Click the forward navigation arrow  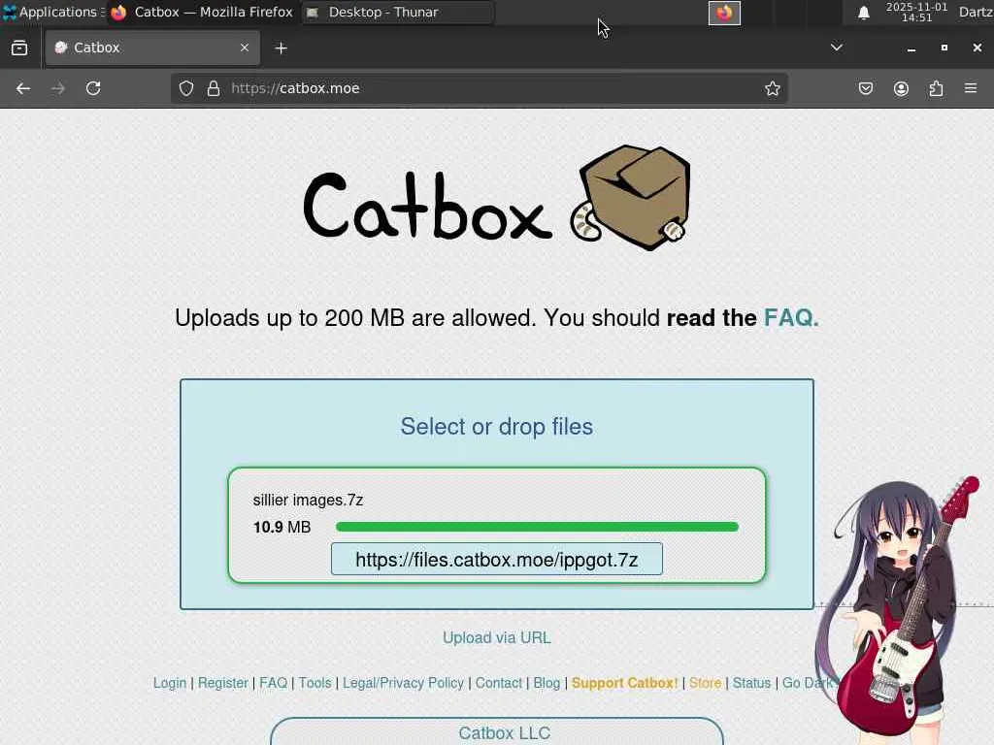(57, 88)
